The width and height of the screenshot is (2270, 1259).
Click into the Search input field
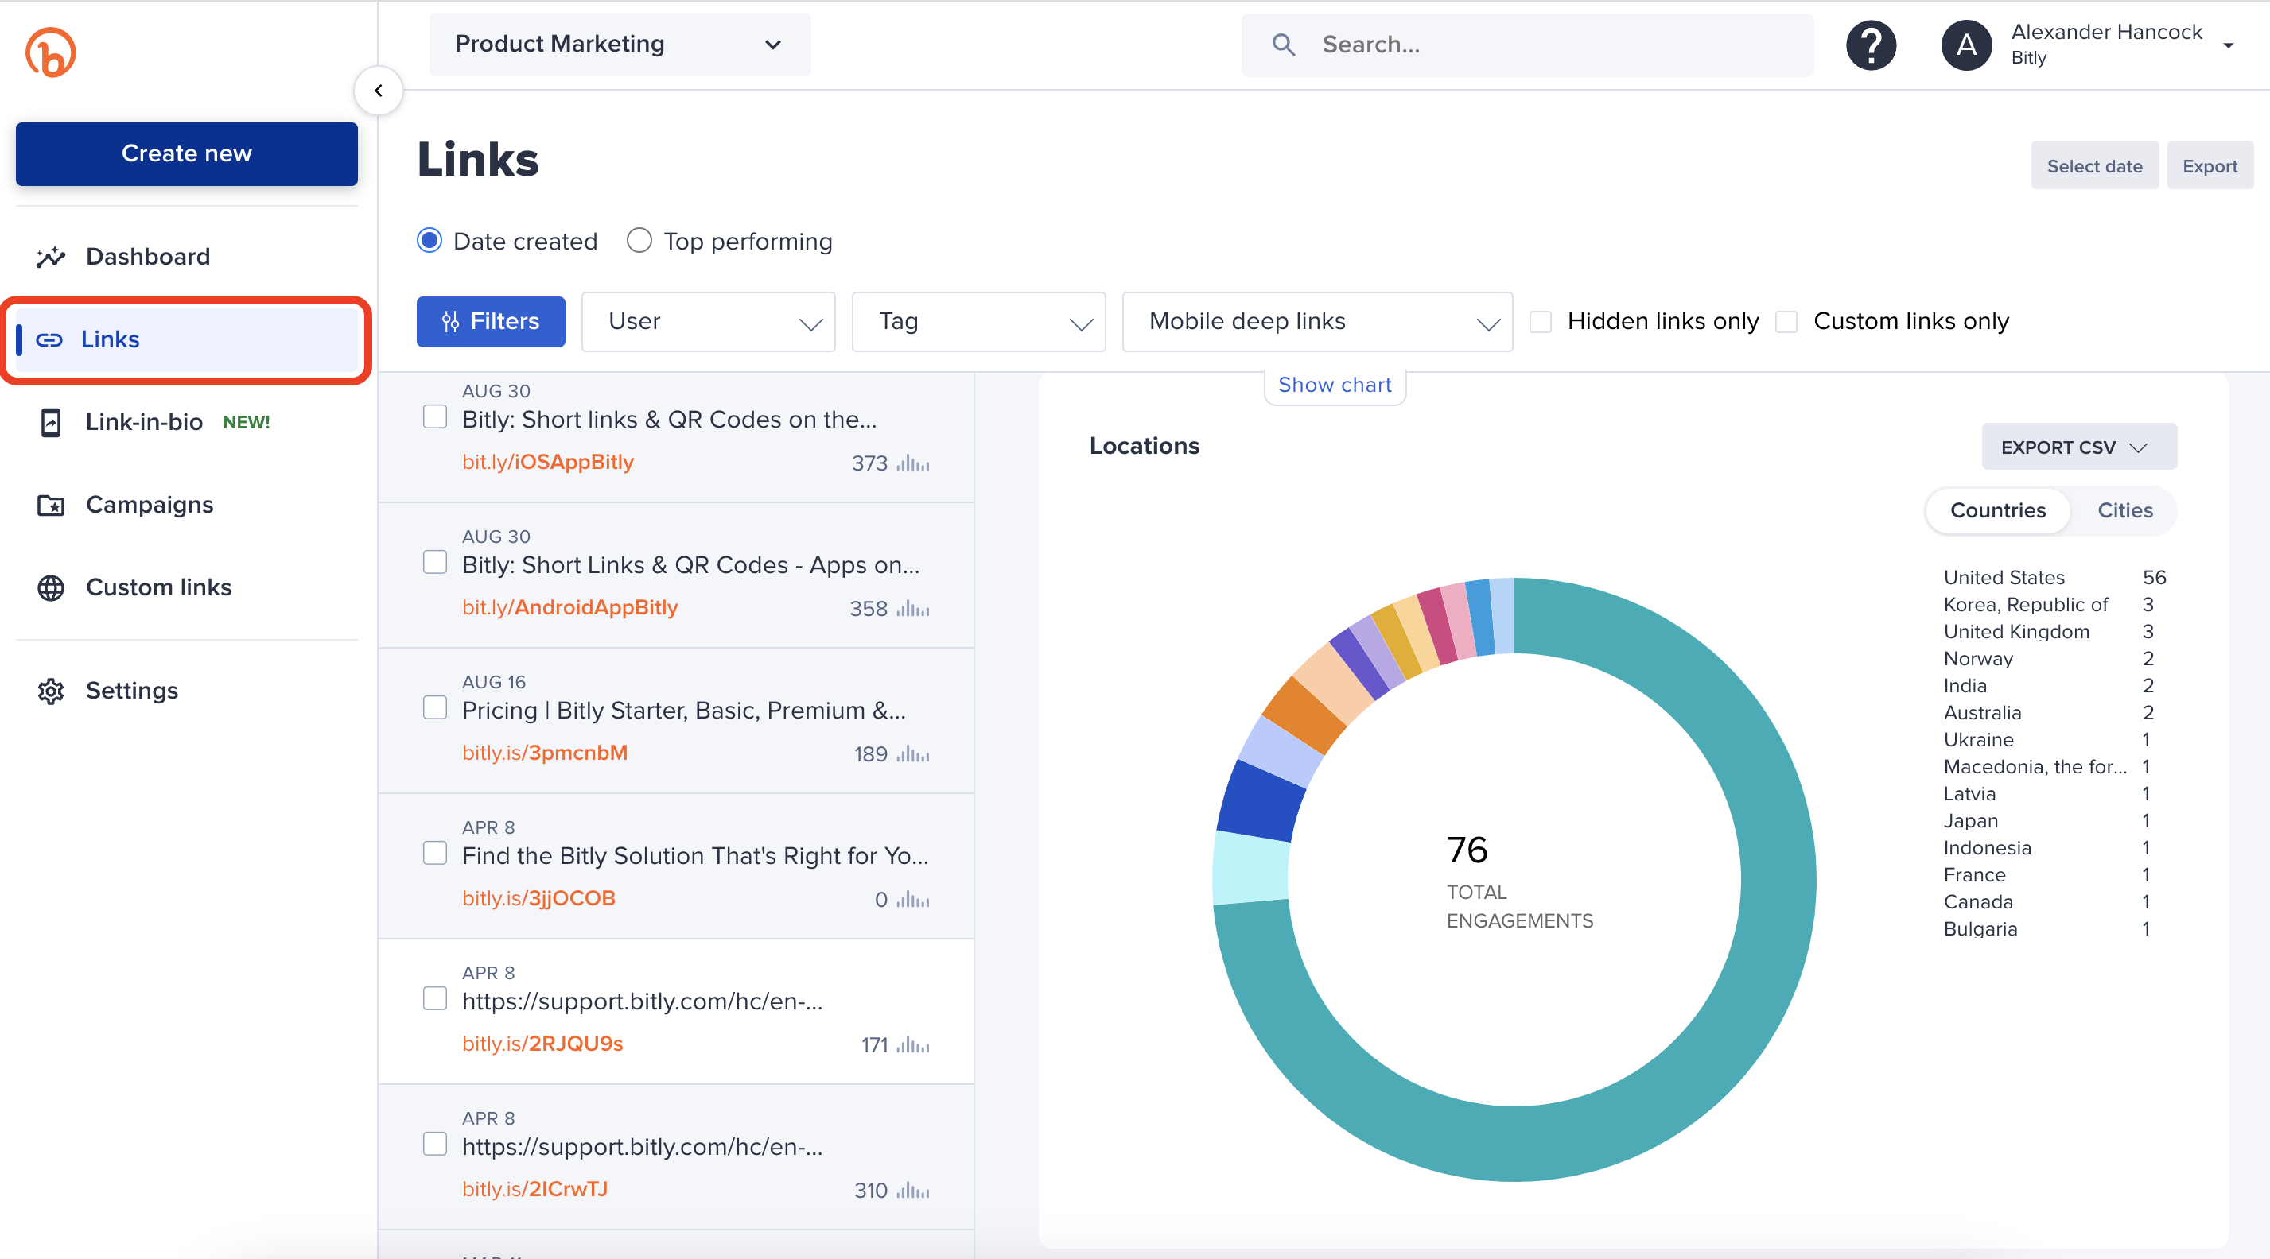pos(1527,44)
